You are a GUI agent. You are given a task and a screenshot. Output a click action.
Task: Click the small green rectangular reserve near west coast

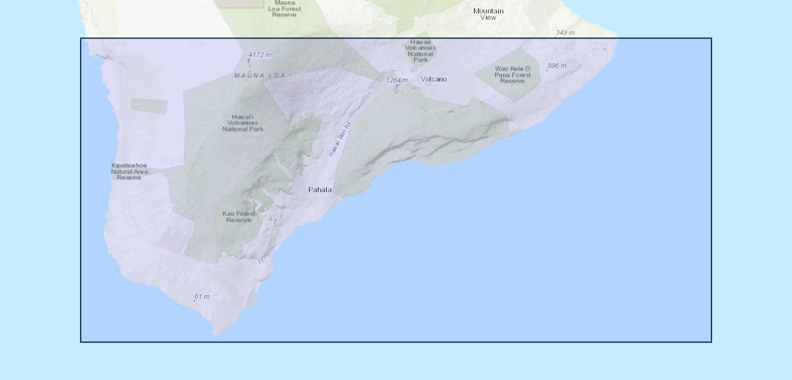point(149,106)
